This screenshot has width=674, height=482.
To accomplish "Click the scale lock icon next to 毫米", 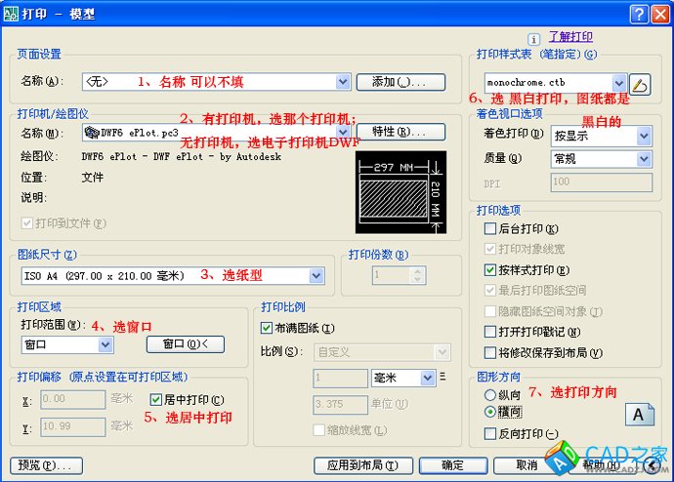I will click(442, 377).
